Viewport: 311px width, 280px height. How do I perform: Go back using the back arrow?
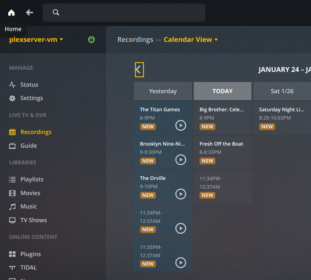point(29,13)
